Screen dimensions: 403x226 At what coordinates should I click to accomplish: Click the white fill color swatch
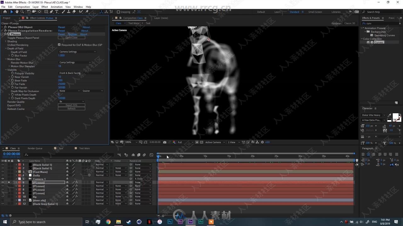pos(395,116)
